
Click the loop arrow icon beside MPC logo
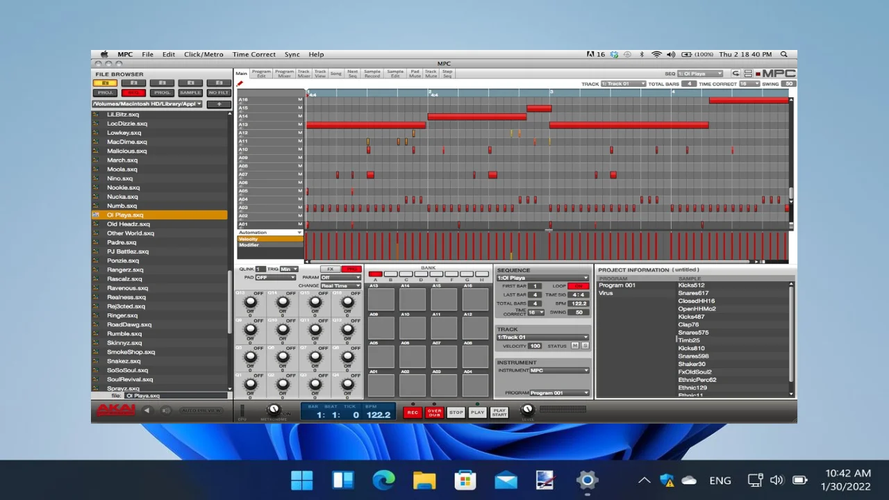(736, 74)
